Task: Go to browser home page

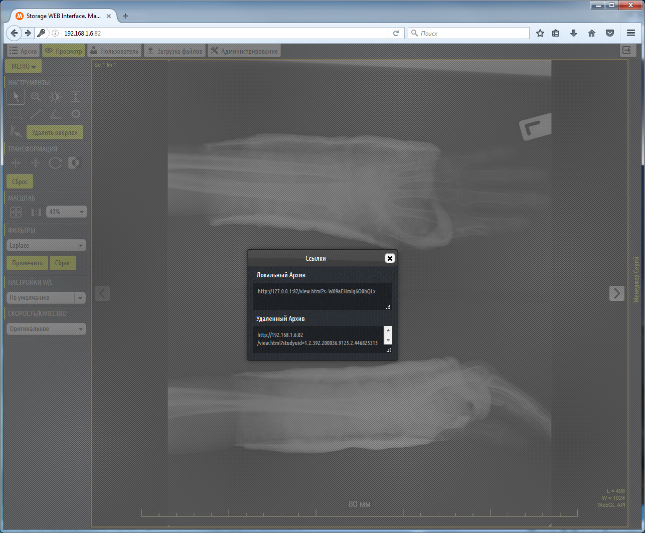Action: 592,33
